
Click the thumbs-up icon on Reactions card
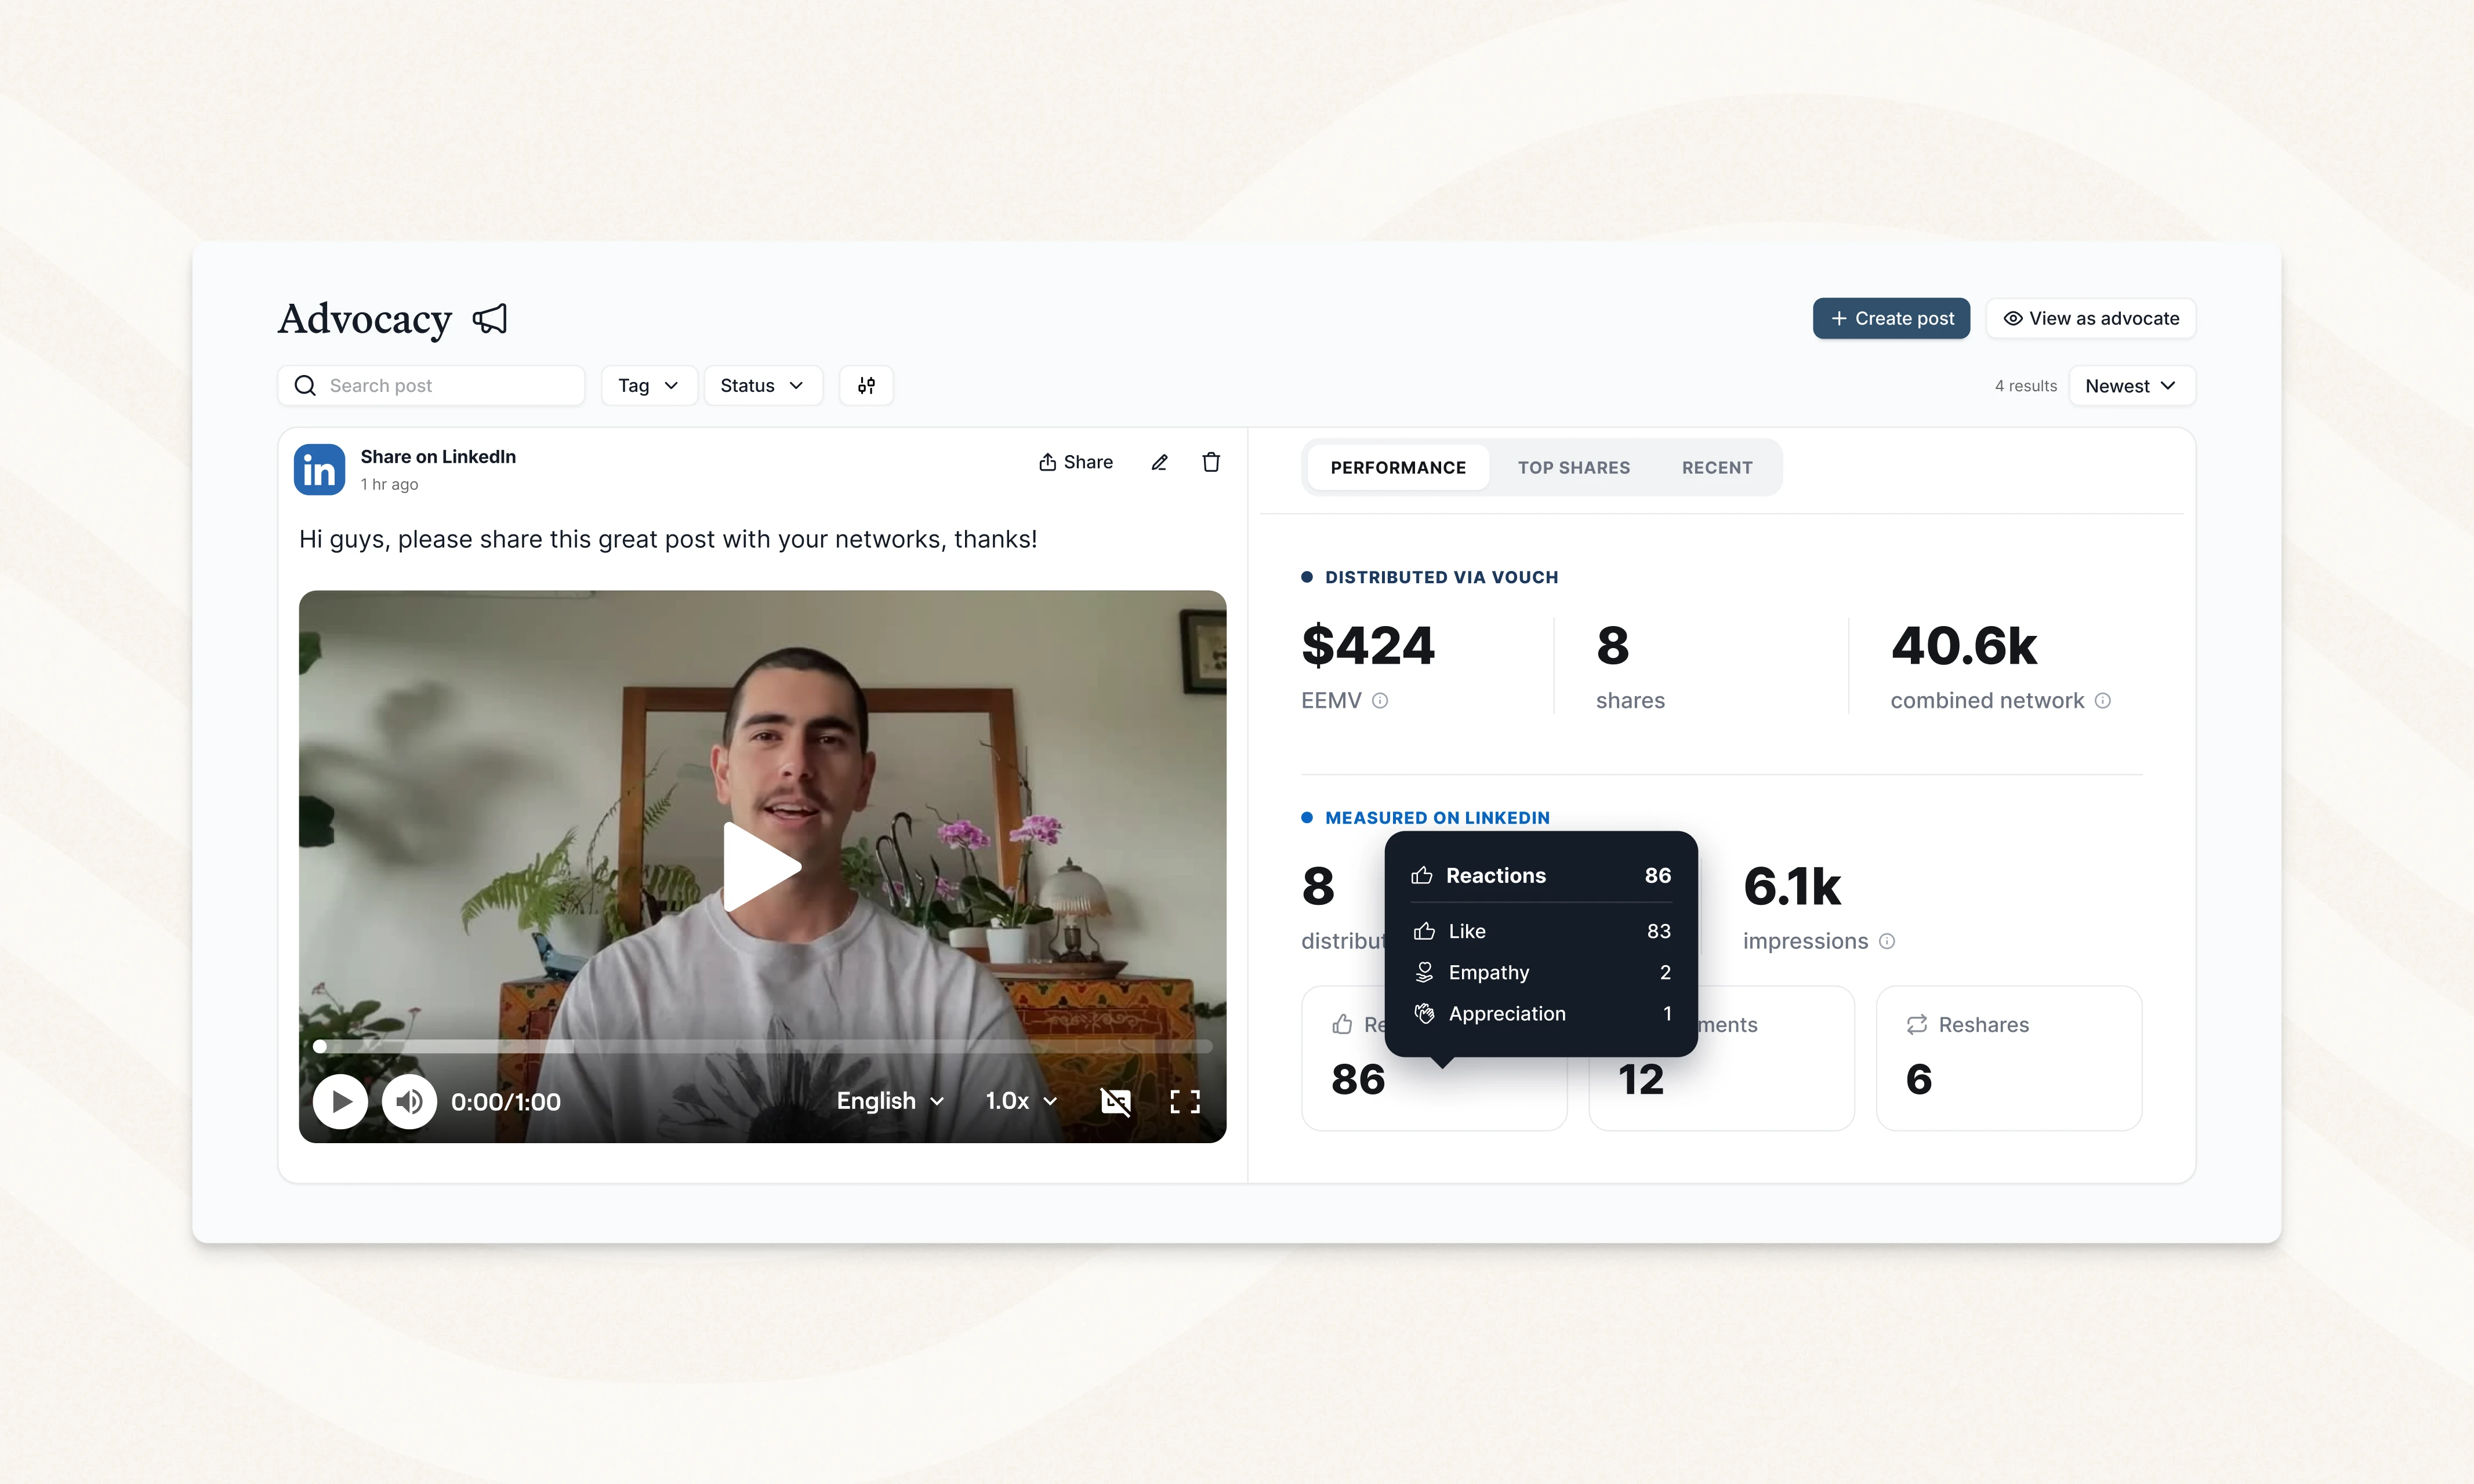pos(1343,1025)
